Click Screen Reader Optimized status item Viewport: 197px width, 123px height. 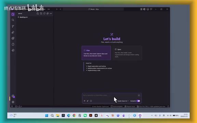point(100,107)
